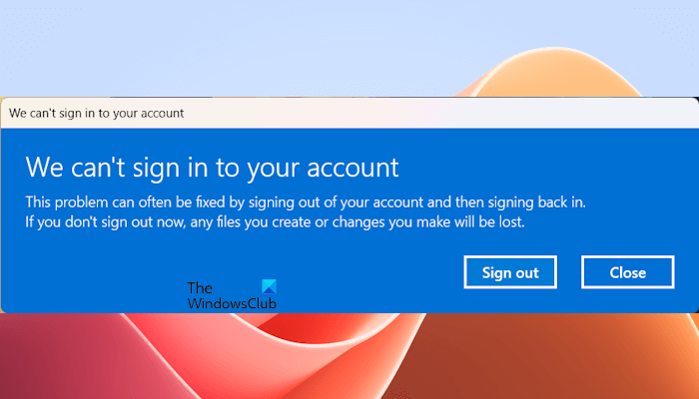
Task: Click the "If you don't sign out now" line
Action: click(x=275, y=222)
